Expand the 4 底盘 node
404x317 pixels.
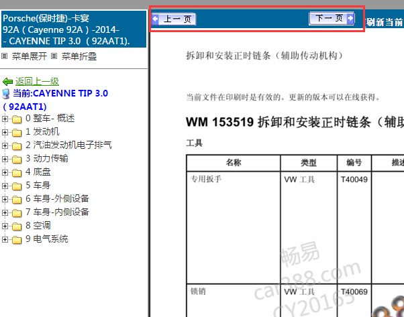click(x=5, y=172)
